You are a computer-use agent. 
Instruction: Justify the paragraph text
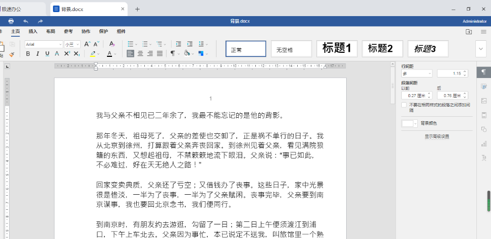click(x=159, y=54)
